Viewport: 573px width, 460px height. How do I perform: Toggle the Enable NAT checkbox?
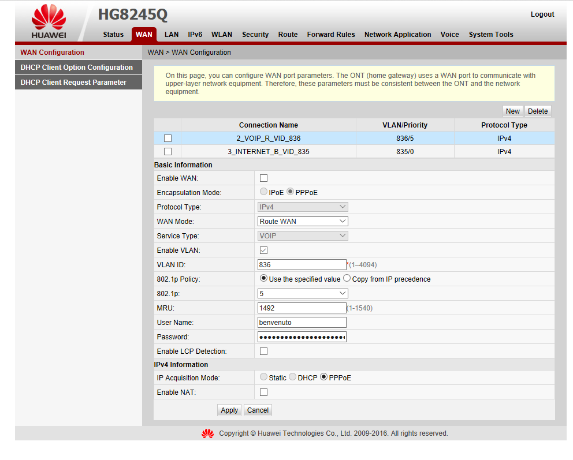(x=263, y=392)
